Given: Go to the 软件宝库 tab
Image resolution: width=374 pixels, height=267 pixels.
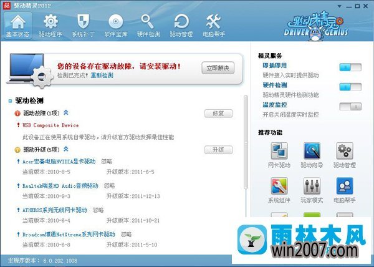Looking at the screenshot, I should click(x=116, y=26).
